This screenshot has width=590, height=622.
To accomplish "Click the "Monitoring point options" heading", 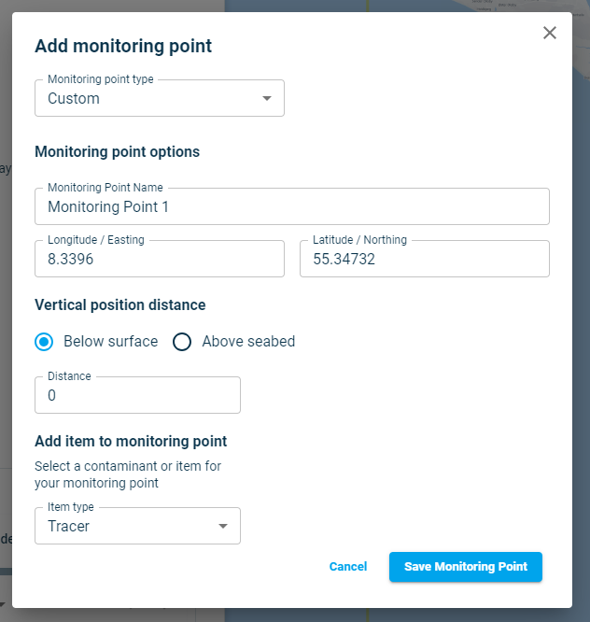I will pos(117,151).
